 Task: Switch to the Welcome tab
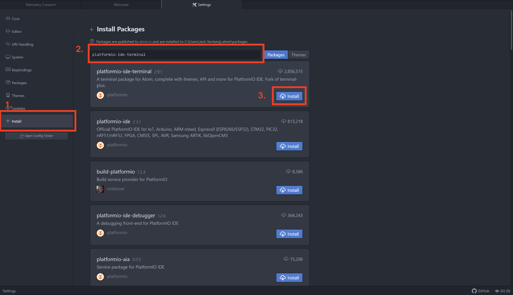click(121, 5)
